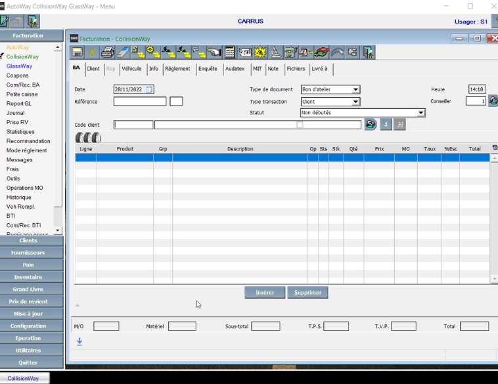Open Statistiques in the sidebar list
Viewport: 498px width, 384px height.
pos(20,132)
